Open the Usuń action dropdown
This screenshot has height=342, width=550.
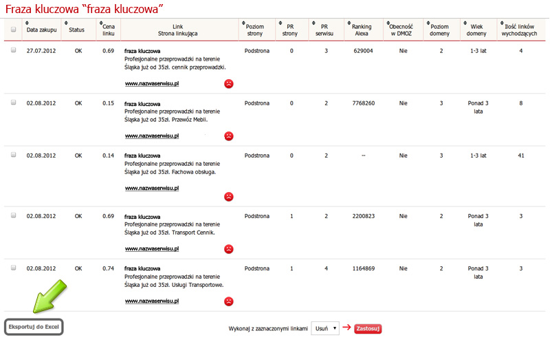click(x=324, y=328)
